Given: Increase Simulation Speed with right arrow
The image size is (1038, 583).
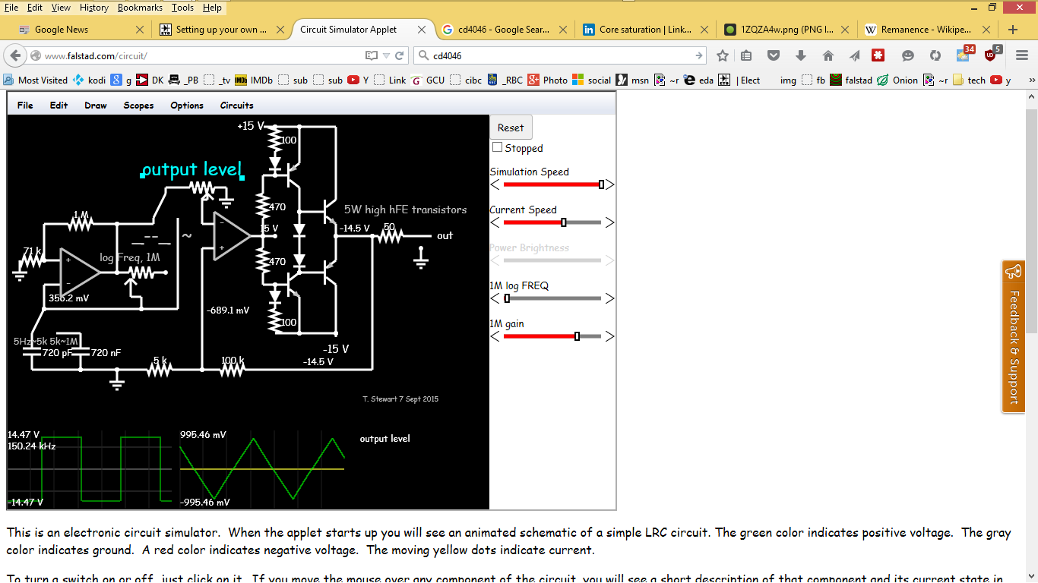Looking at the screenshot, I should click(x=609, y=184).
